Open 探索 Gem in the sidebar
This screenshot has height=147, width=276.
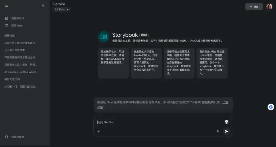17,26
